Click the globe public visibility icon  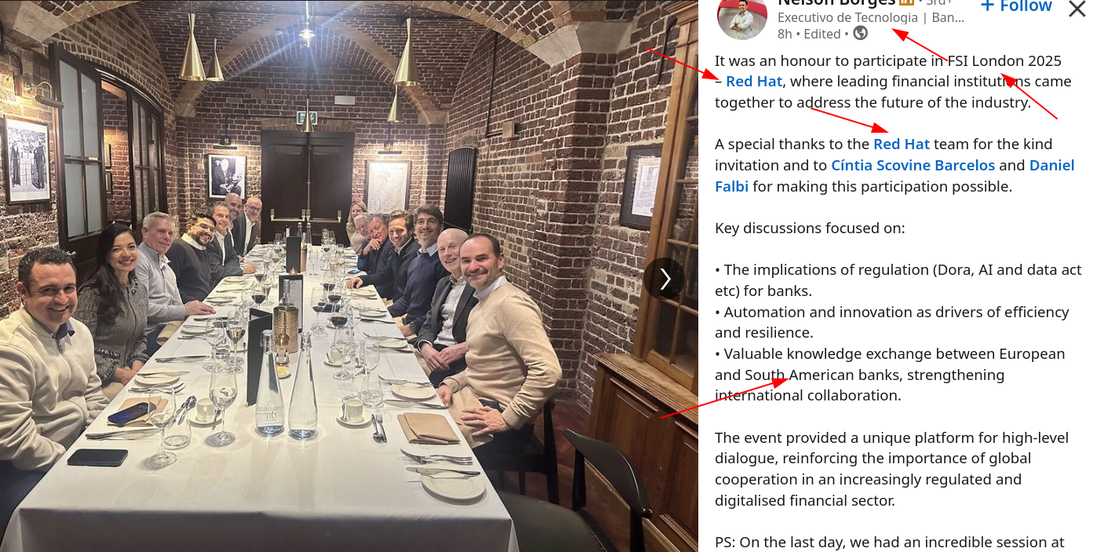[861, 33]
